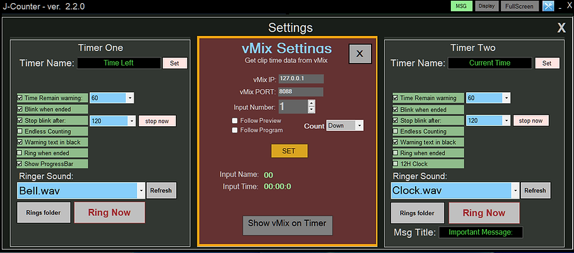Click the vMix IP field
Image resolution: width=574 pixels, height=253 pixels.
click(301, 79)
